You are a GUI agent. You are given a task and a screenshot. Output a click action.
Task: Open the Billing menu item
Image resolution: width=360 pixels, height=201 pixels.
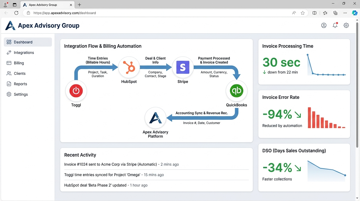tap(28, 63)
